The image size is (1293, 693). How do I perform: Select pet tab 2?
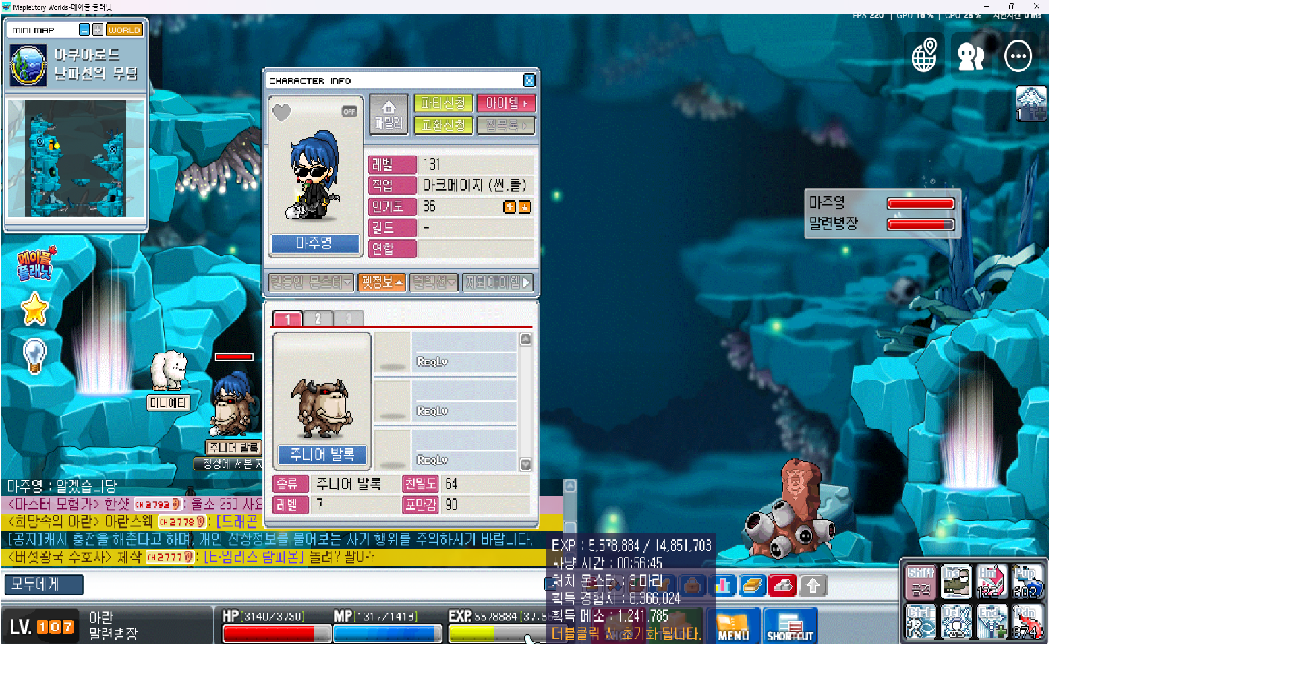[x=318, y=319]
